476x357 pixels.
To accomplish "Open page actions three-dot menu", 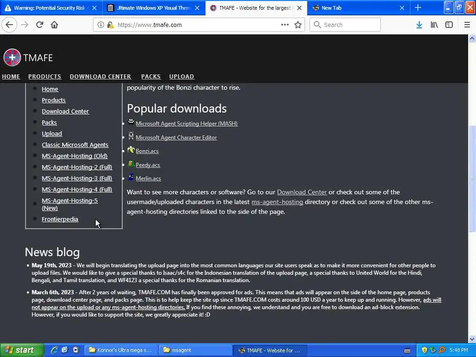I will point(285,25).
